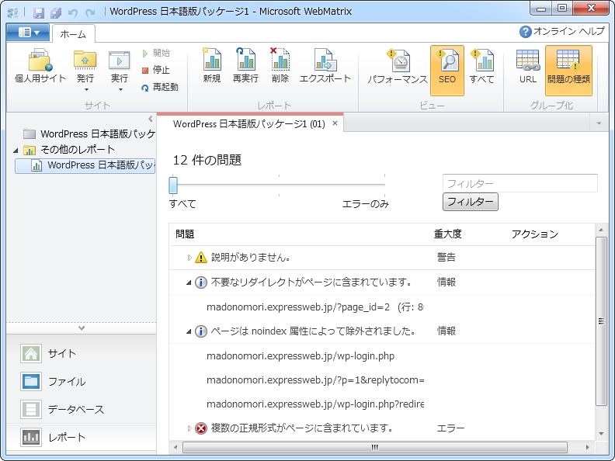The height and width of the screenshot is (461, 615).
Task: Click the vertical scrollbar down arrow
Action: (601, 434)
